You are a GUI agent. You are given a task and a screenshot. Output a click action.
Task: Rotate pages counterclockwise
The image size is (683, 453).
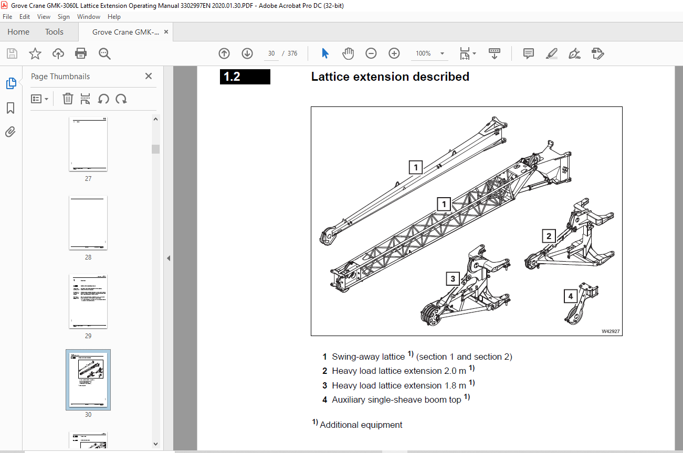(x=103, y=99)
